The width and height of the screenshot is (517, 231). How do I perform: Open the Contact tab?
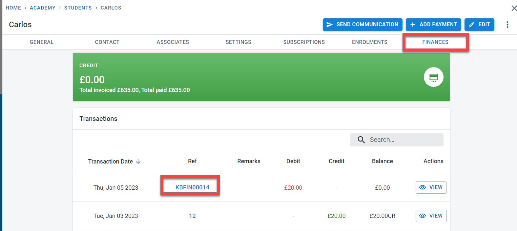click(107, 42)
